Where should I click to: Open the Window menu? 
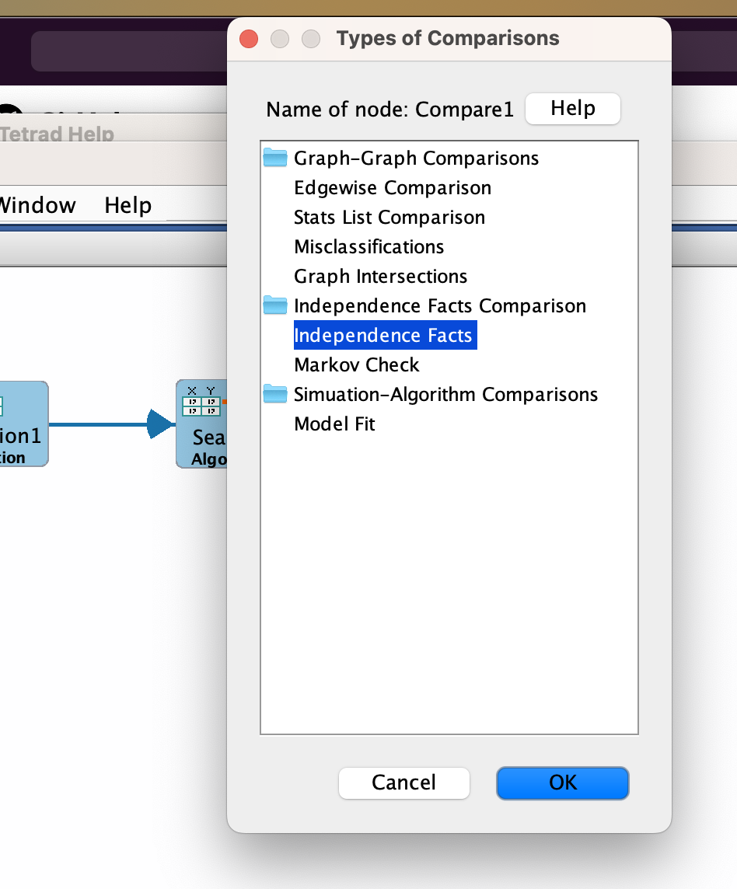tap(37, 205)
